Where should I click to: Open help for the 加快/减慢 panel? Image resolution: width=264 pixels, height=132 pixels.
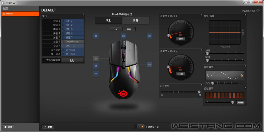point(245,15)
